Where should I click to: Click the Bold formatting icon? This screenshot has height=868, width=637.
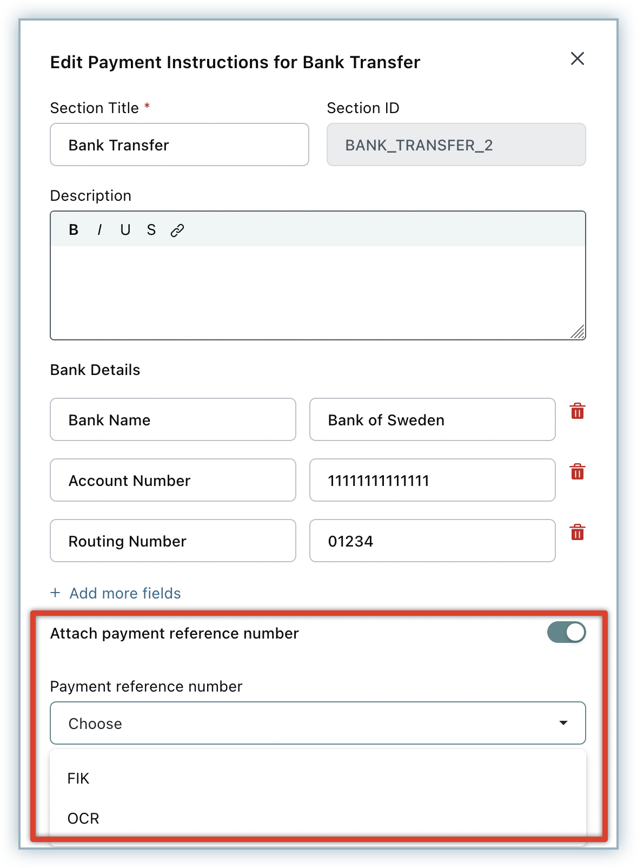pyautogui.click(x=74, y=230)
